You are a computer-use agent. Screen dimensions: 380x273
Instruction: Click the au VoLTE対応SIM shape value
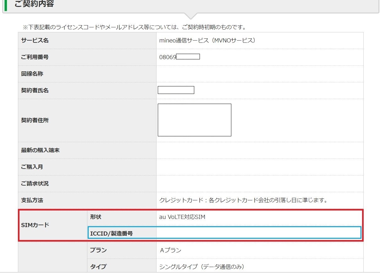point(182,217)
